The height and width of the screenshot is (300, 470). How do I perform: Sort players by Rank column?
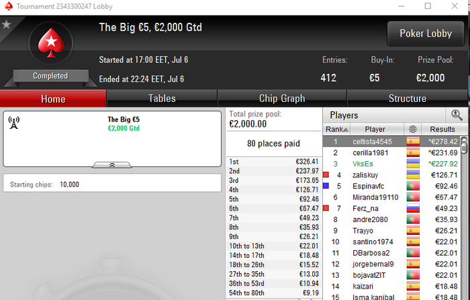pyautogui.click(x=337, y=129)
